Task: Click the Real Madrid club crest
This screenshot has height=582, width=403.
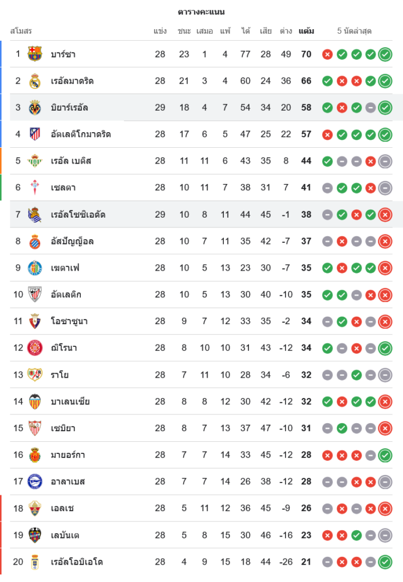Action: [35, 81]
